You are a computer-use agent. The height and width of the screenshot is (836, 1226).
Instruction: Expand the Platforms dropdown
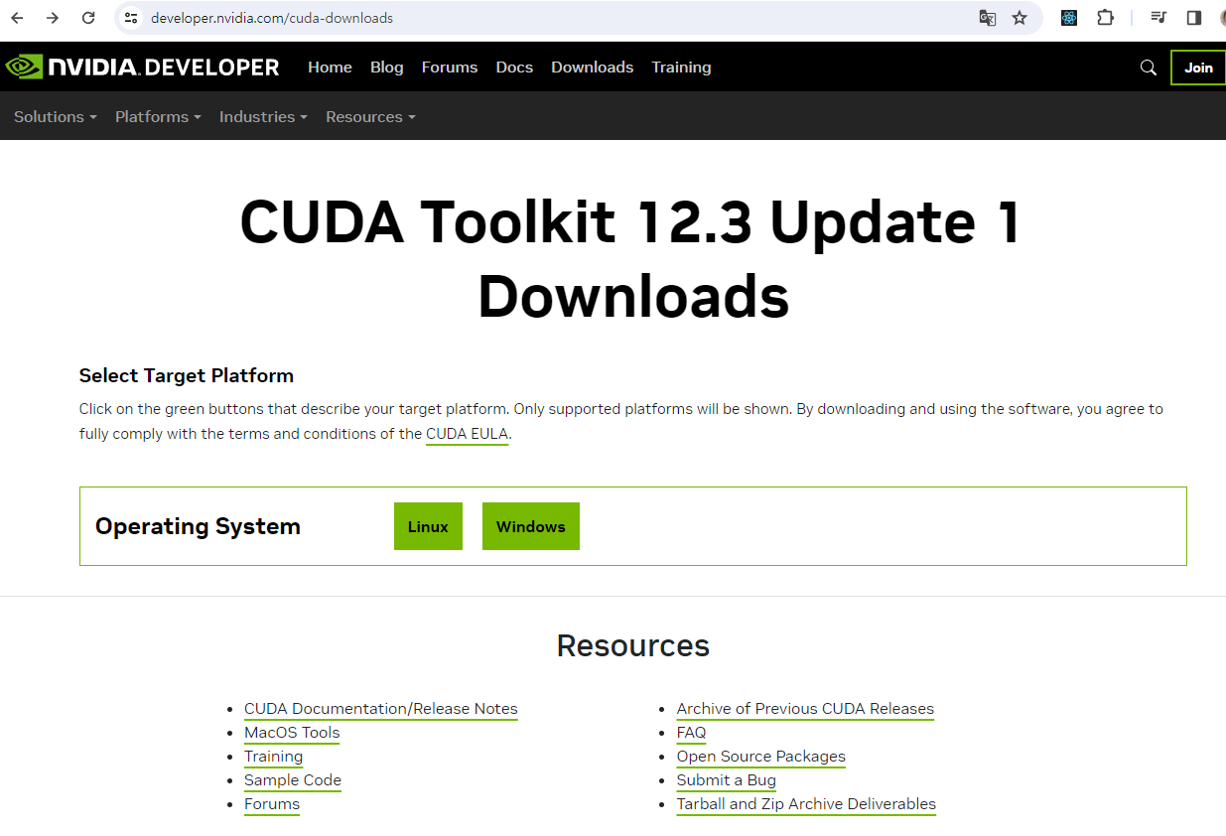158,116
